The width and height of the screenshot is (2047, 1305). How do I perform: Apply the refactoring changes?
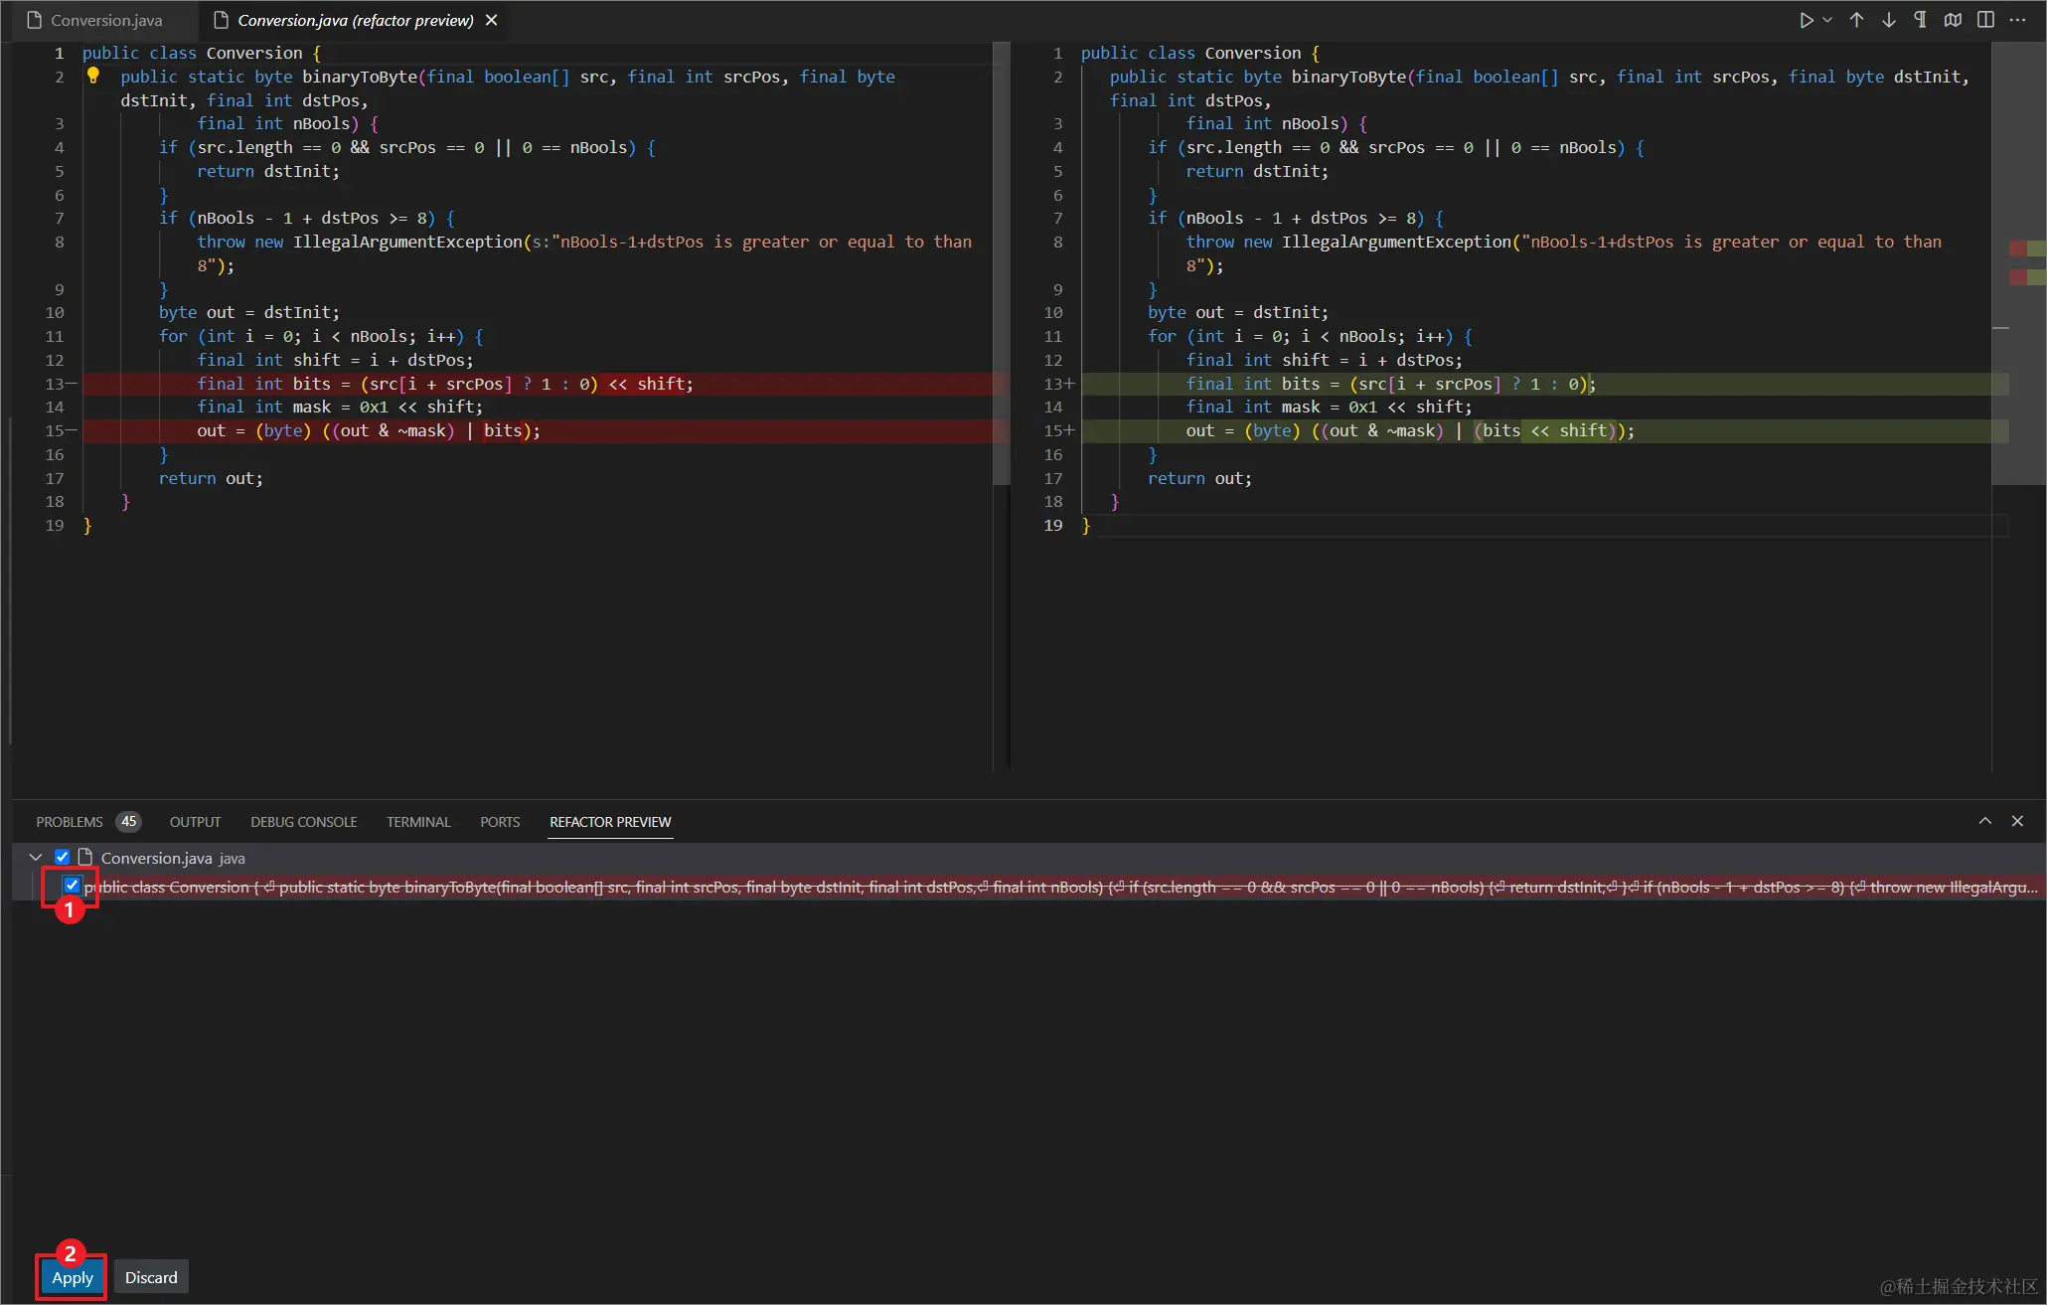73,1277
